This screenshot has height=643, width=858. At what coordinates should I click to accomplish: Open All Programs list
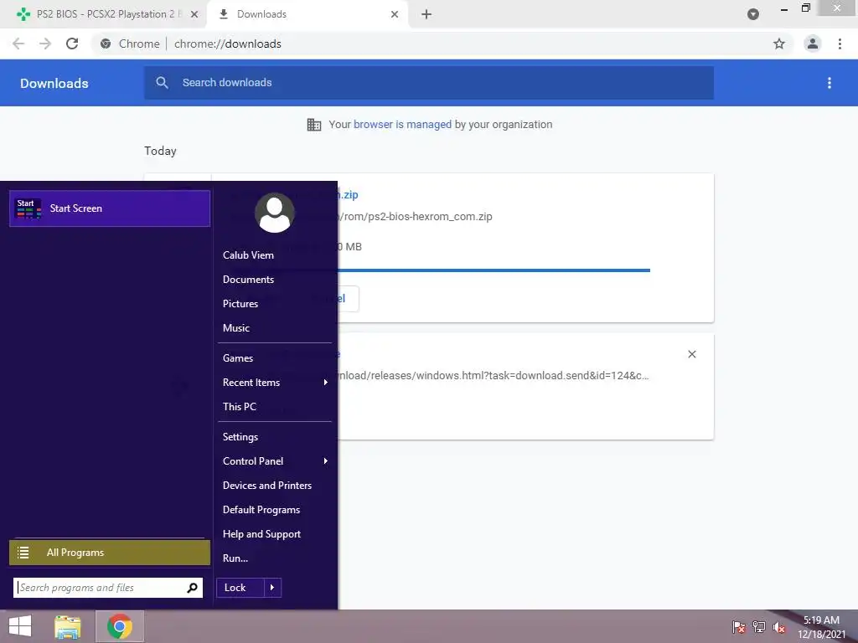110,553
